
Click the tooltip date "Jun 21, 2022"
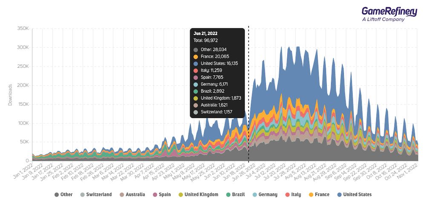[x=205, y=33]
